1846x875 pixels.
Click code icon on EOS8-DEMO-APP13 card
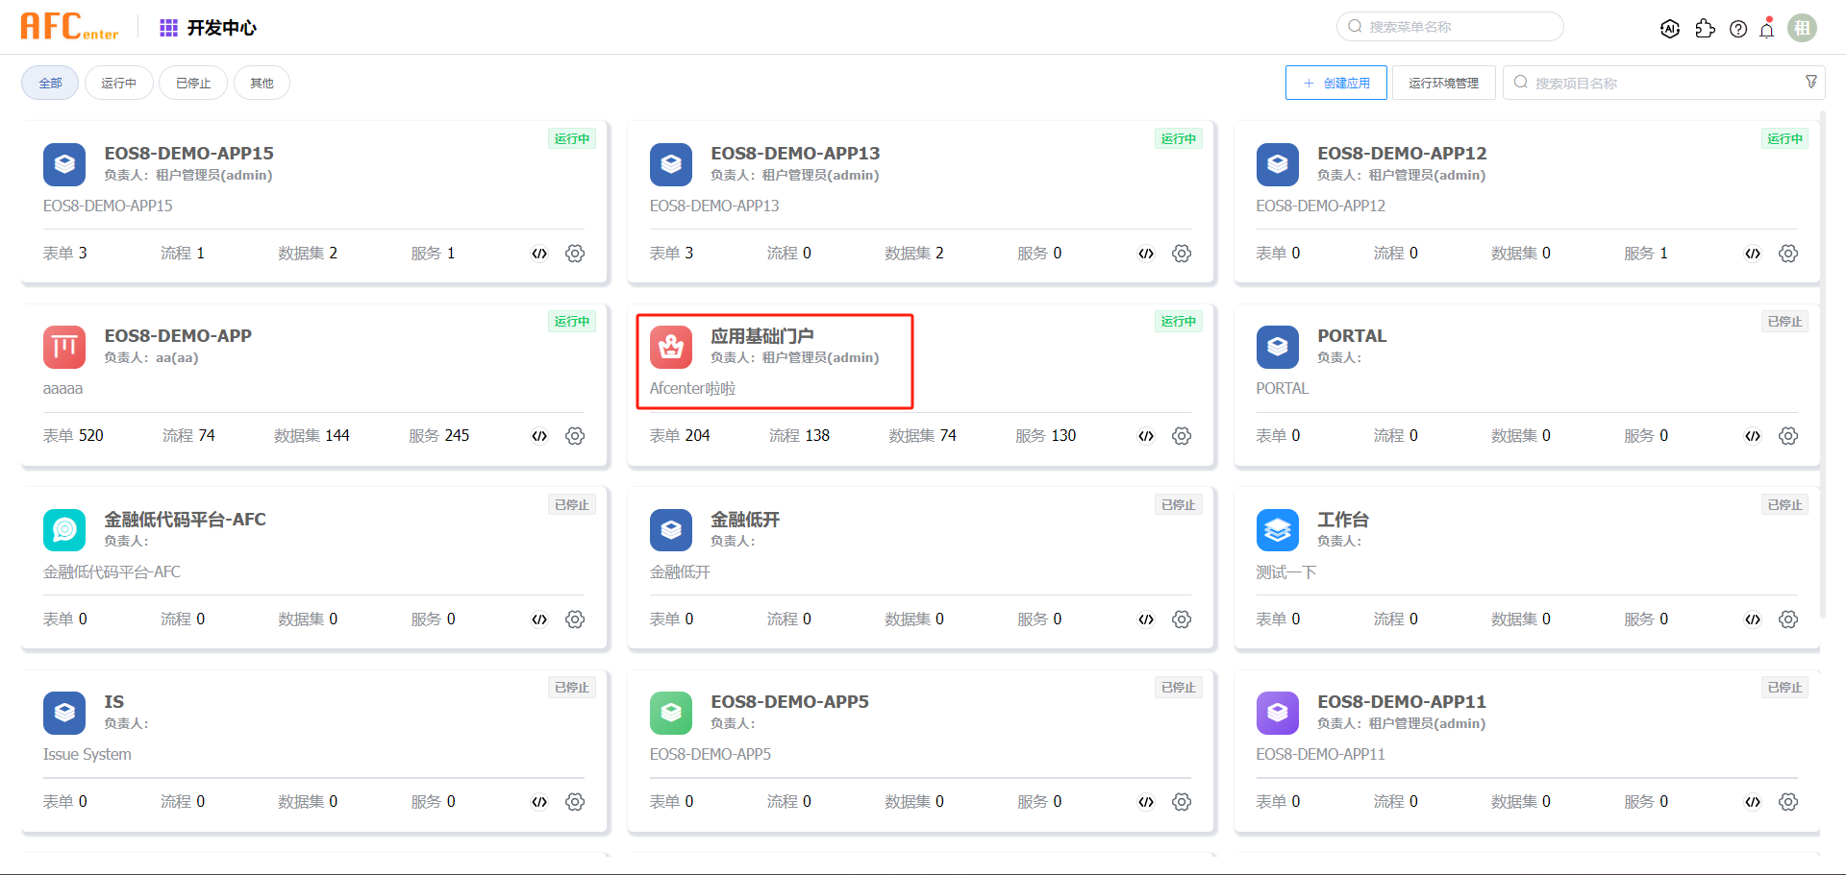pos(1146,254)
